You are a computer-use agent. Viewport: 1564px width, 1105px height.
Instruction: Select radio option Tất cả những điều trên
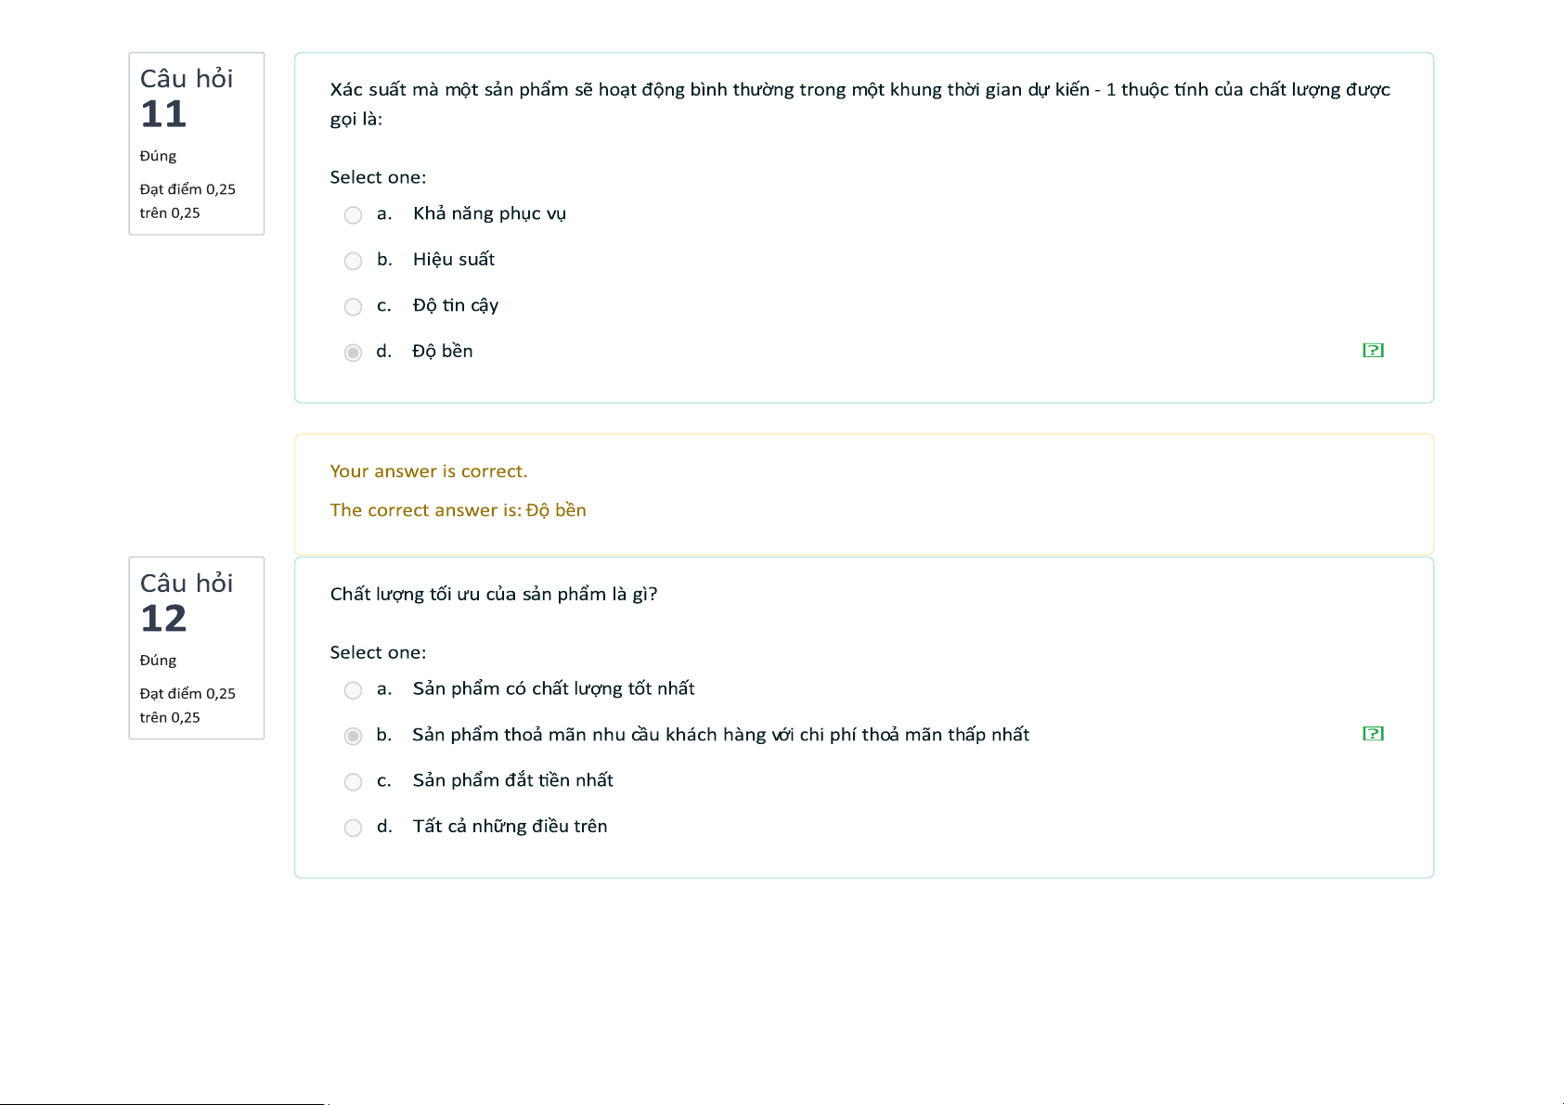tap(353, 828)
